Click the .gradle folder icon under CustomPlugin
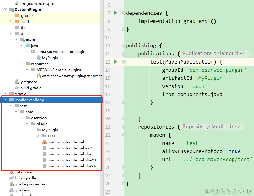 [x=17, y=15]
